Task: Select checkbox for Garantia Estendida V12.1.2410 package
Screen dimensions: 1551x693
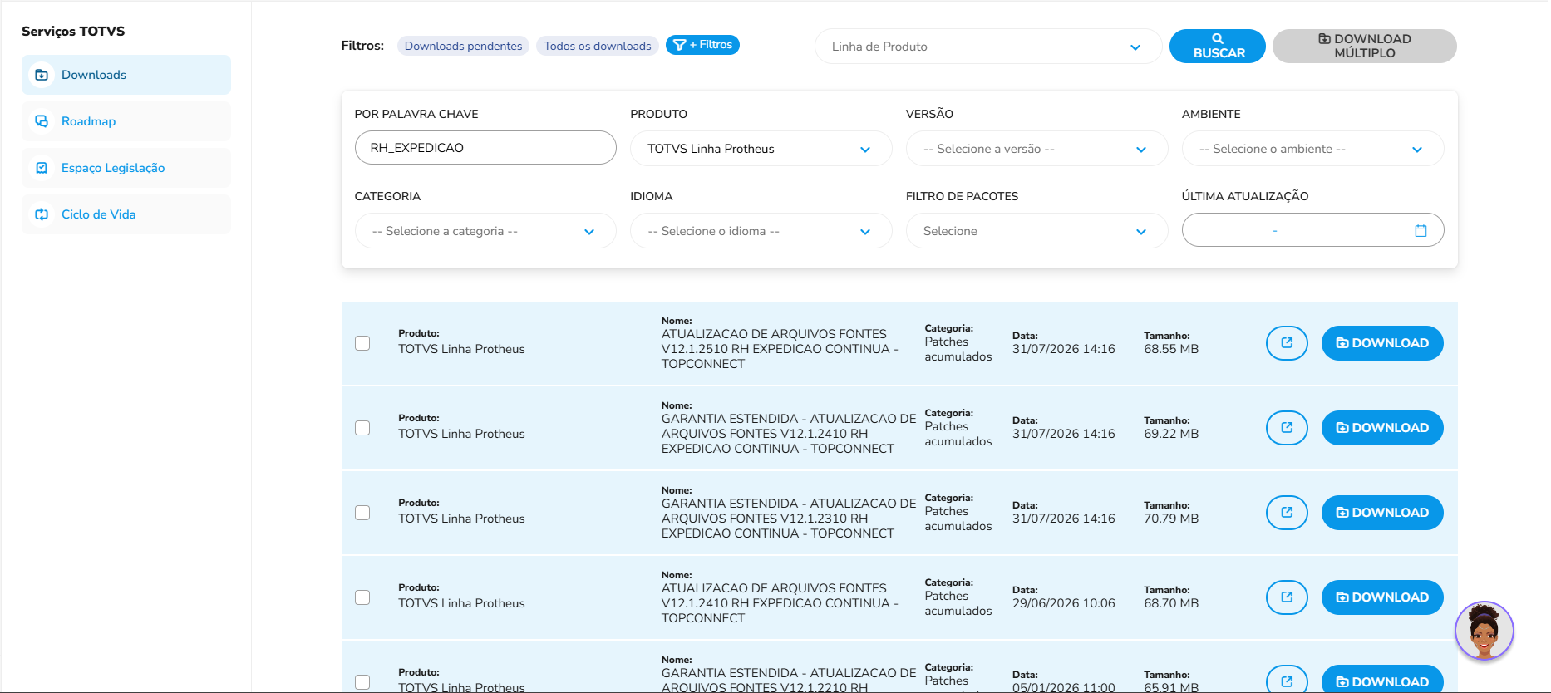Action: [x=362, y=428]
